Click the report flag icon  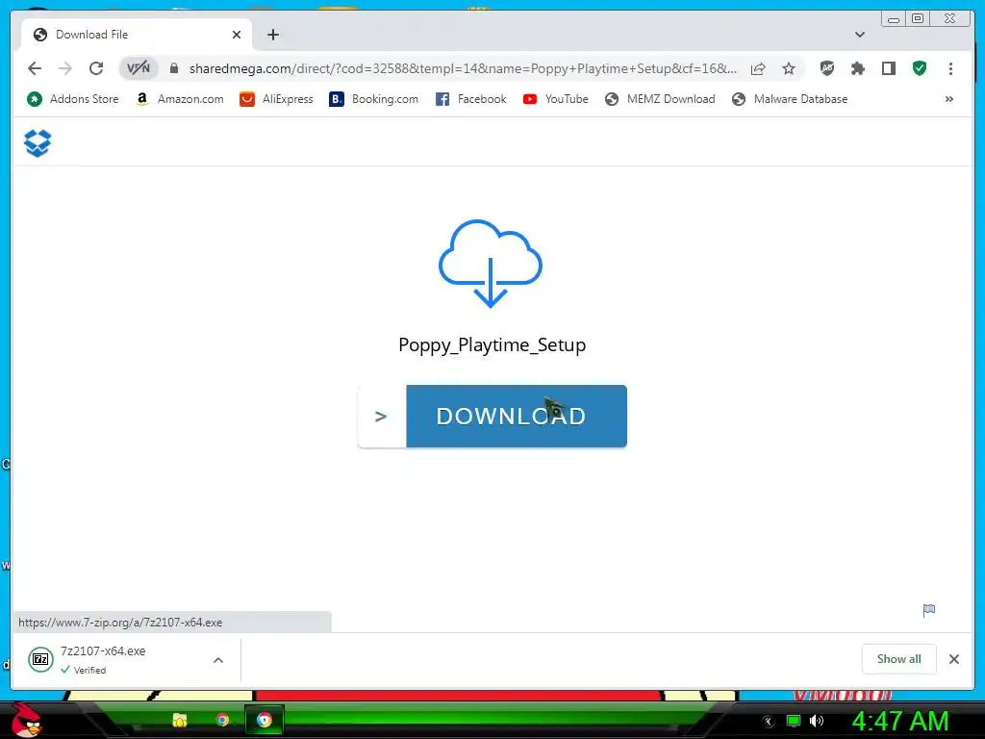(929, 610)
